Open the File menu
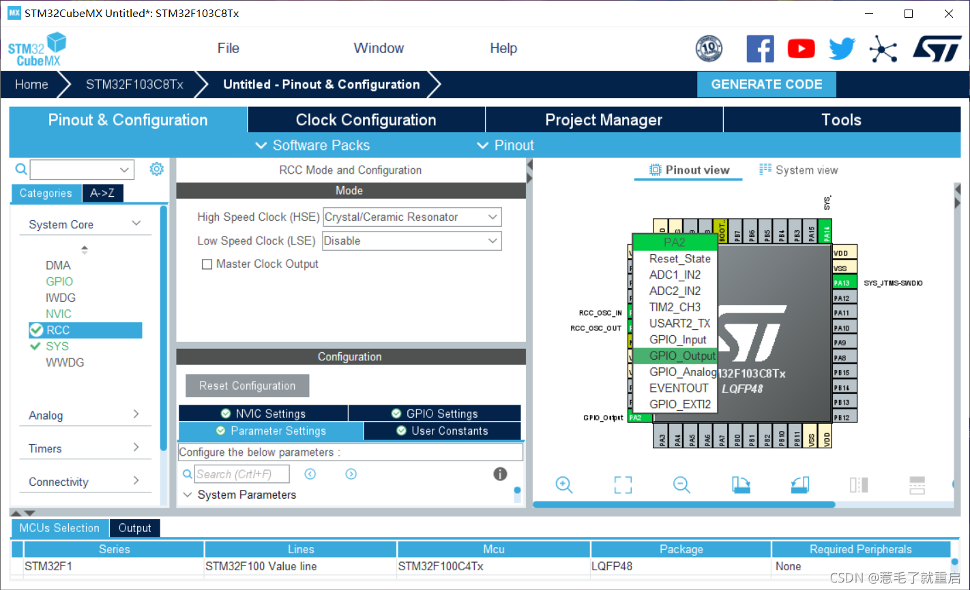This screenshot has height=590, width=970. tap(228, 48)
